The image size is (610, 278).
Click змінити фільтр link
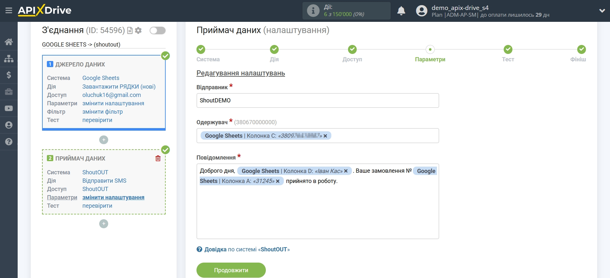pyautogui.click(x=102, y=112)
